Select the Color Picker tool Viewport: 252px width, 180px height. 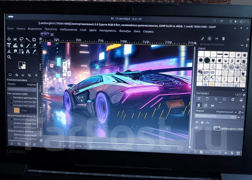point(34,52)
